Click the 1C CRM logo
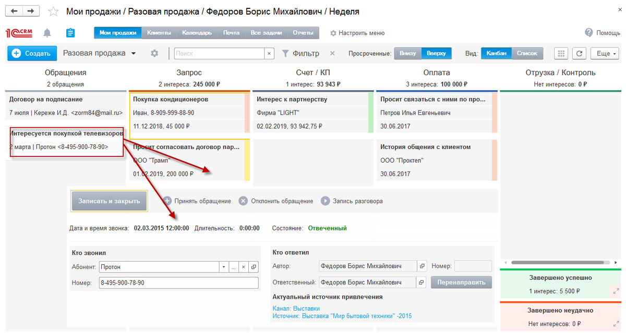Screen dimensions: 626x333 [20, 33]
